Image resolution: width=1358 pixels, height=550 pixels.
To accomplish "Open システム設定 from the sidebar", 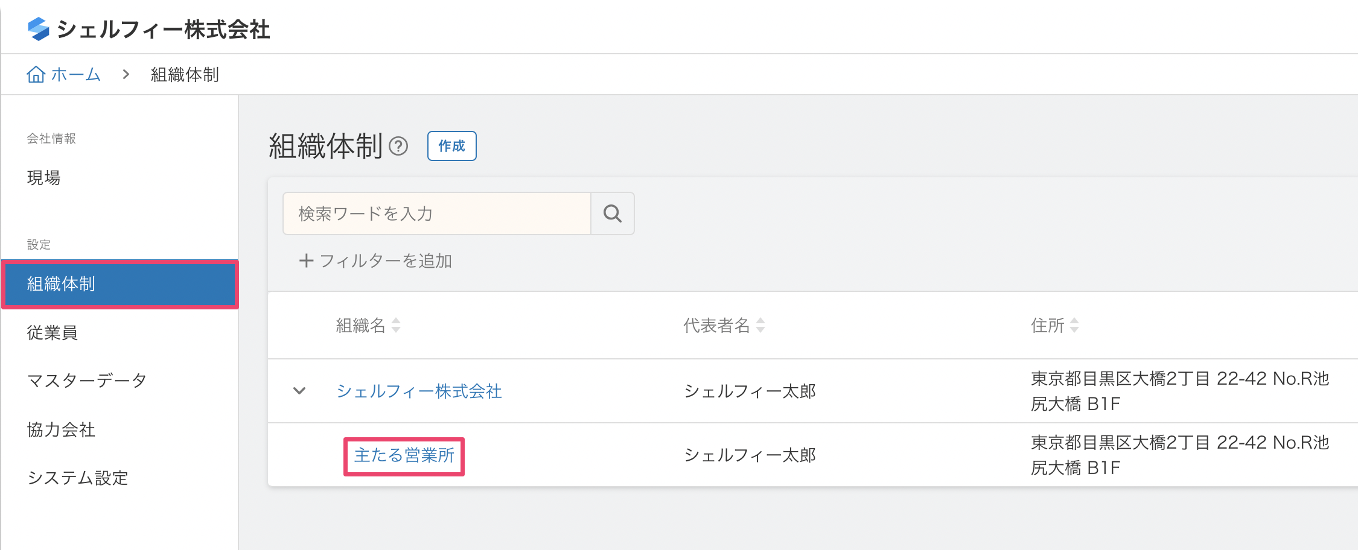I will pyautogui.click(x=77, y=478).
